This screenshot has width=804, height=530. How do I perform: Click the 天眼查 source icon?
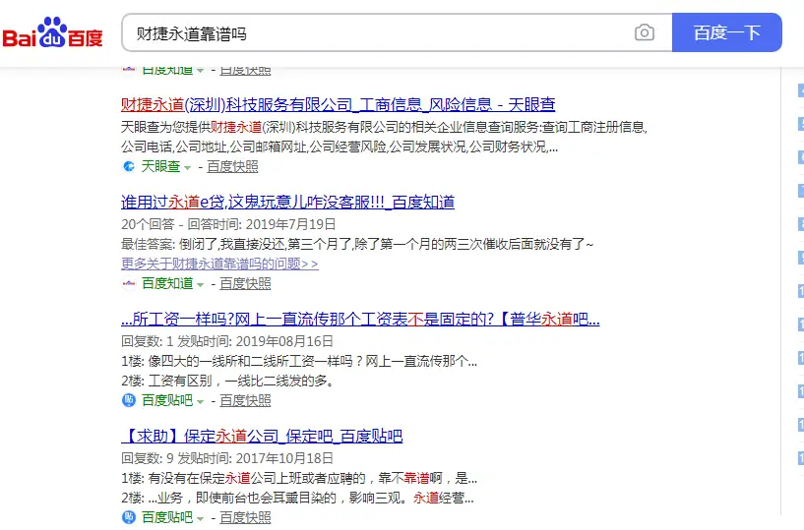pos(129,166)
